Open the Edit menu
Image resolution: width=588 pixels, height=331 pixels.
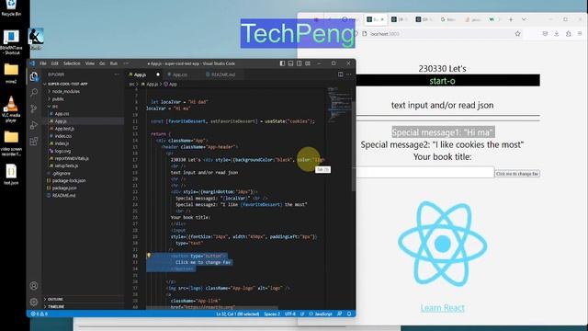click(x=55, y=63)
